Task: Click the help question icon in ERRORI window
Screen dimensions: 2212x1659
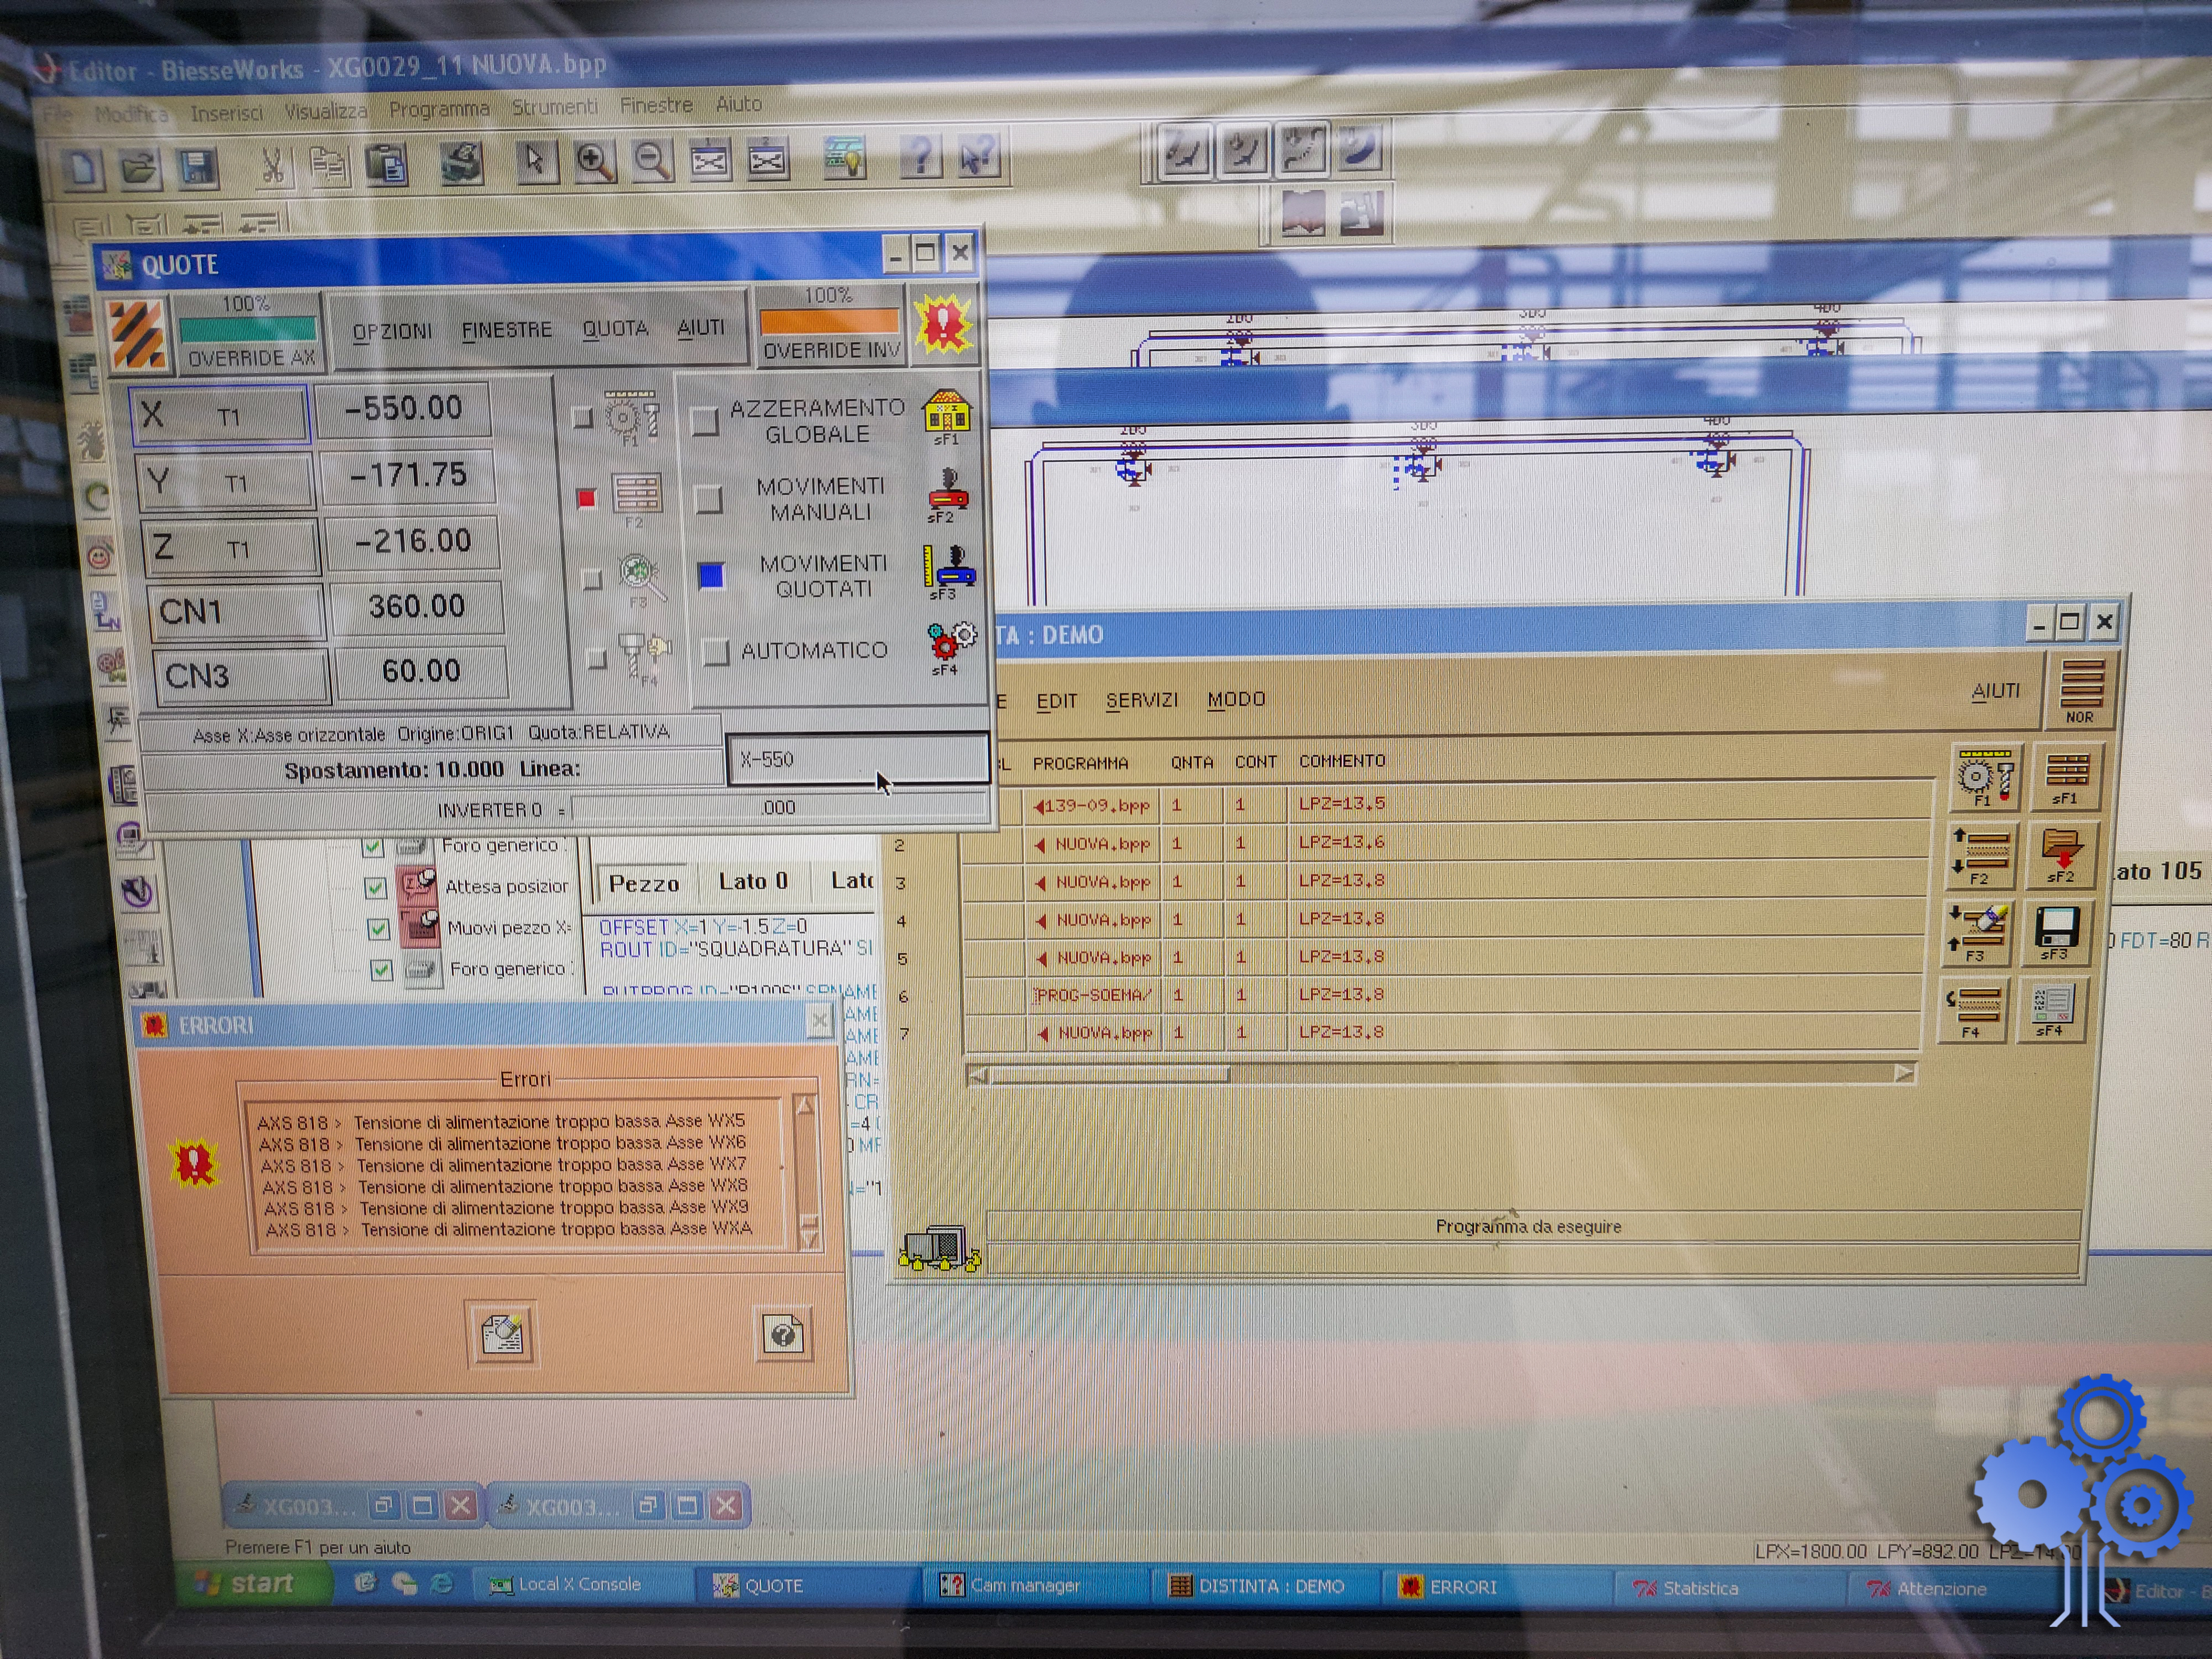Action: 782,1334
